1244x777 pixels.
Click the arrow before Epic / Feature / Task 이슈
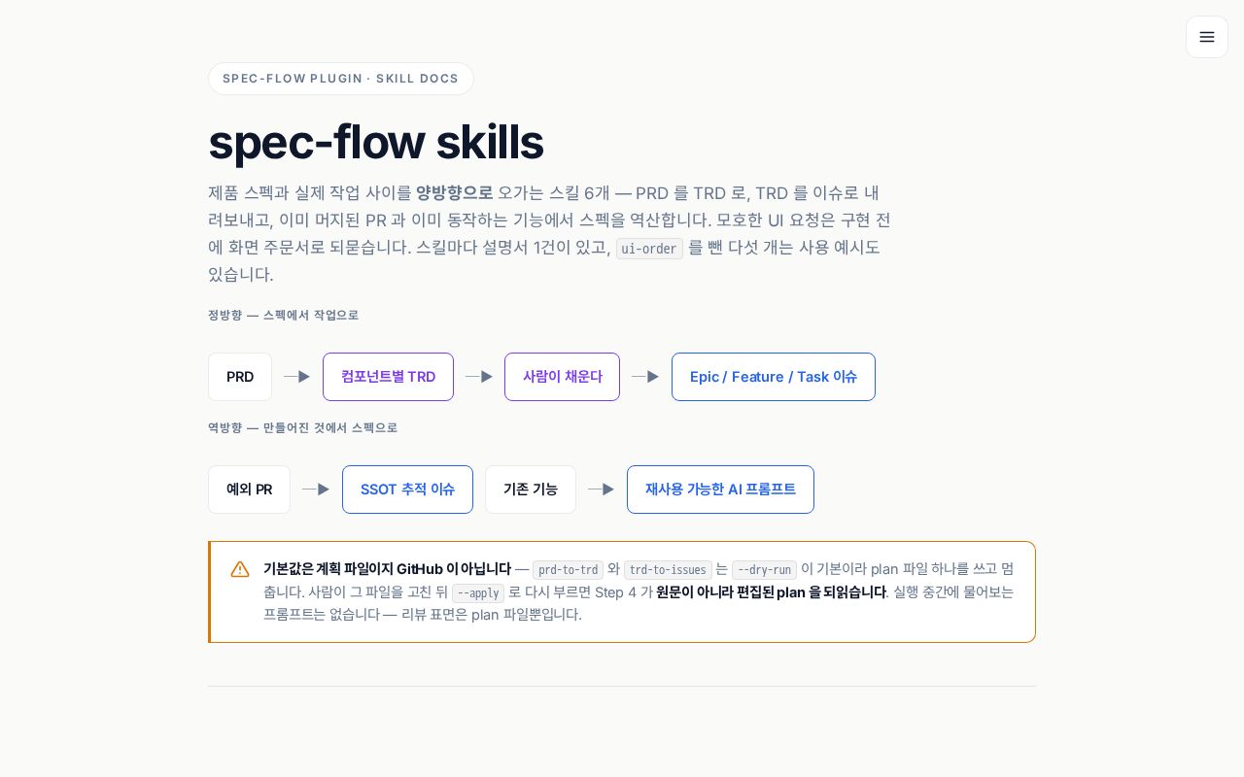tap(645, 377)
